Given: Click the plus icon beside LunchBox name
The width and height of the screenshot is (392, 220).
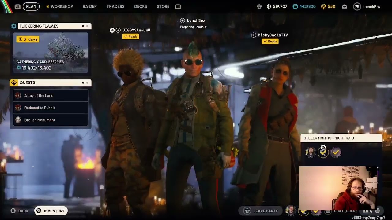Looking at the screenshot, I should pyautogui.click(x=183, y=20).
